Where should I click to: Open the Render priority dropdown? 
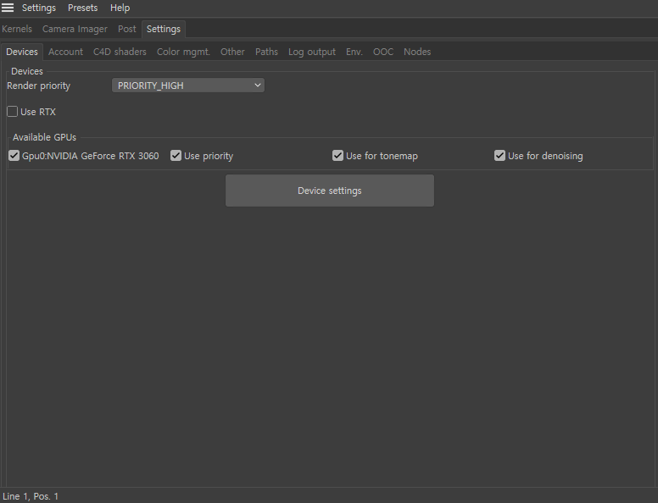coord(188,86)
